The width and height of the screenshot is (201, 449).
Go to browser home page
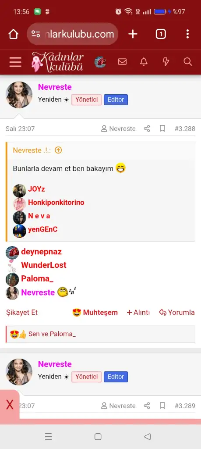click(x=13, y=34)
